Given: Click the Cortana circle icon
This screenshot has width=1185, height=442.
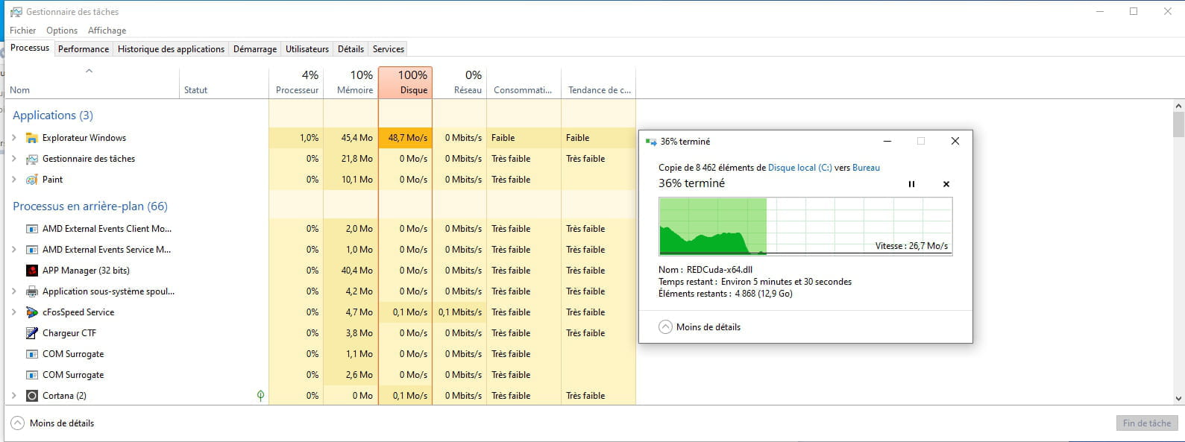Looking at the screenshot, I should coord(31,396).
